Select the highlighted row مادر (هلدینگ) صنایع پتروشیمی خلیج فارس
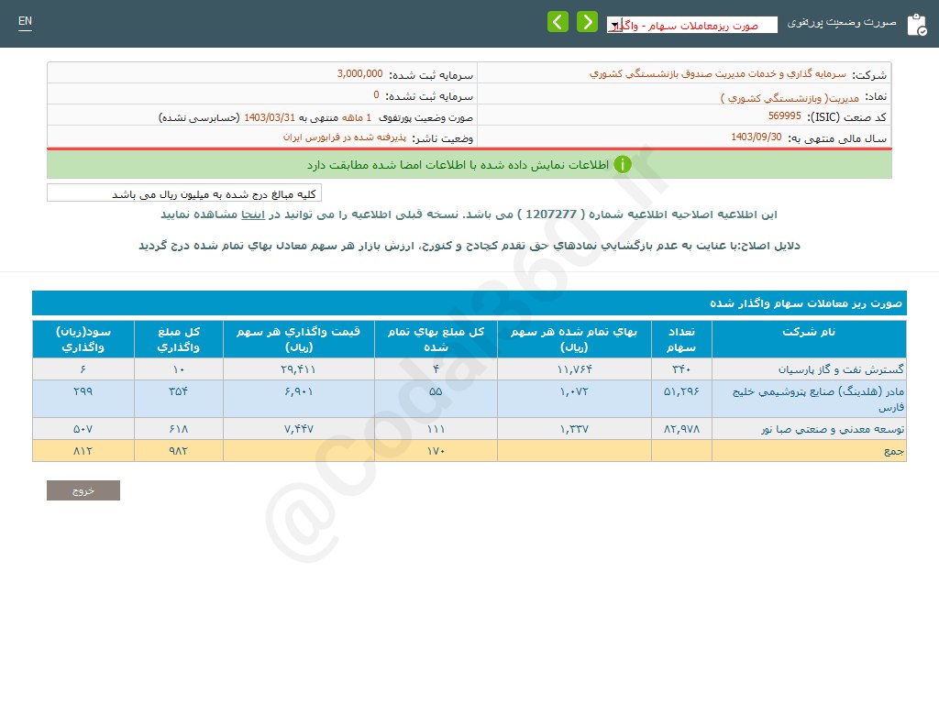The image size is (939, 704). pyautogui.click(x=812, y=398)
